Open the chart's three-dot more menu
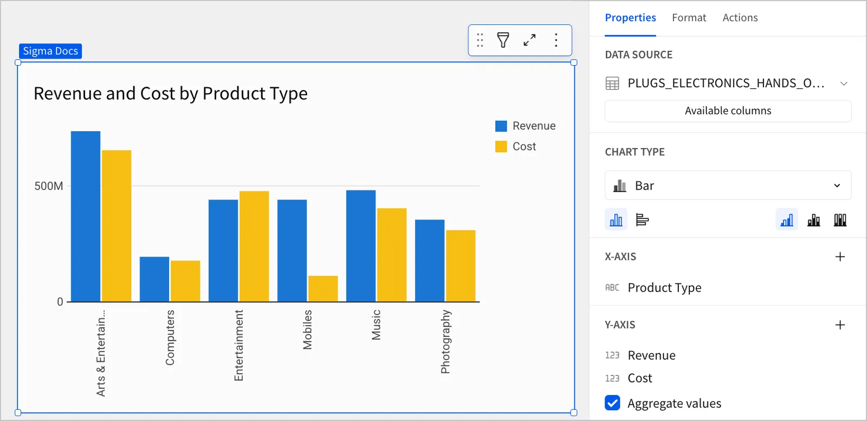This screenshot has height=421, width=867. click(x=556, y=40)
